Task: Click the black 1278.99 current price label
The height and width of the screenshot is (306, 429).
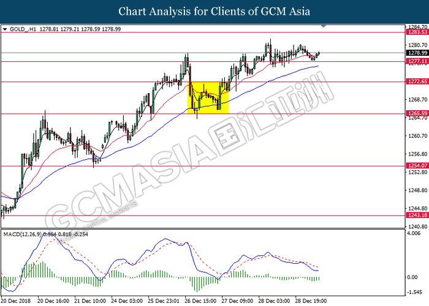Action: 417,53
